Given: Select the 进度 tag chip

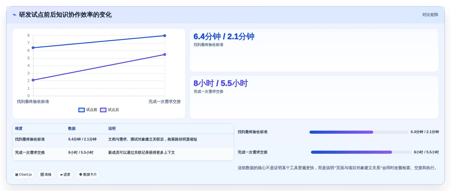Looking at the screenshot, I should tap(65, 175).
